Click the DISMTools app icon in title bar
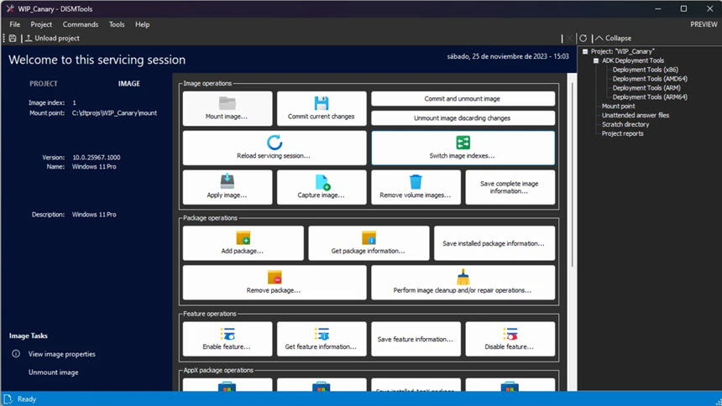The height and width of the screenshot is (406, 722). tap(10, 8)
